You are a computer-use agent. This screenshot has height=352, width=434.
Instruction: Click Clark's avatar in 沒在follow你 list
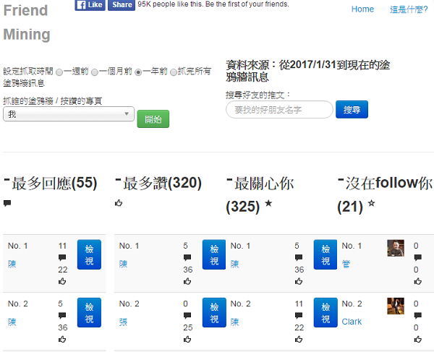395,306
